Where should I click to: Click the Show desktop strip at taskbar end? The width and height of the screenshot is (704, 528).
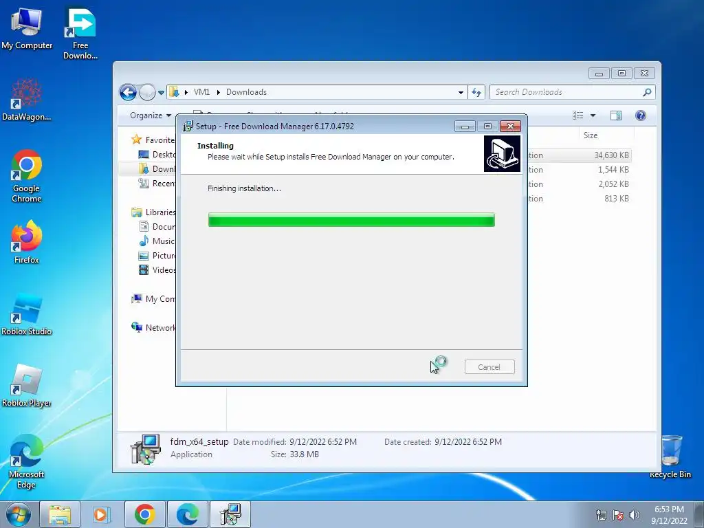coord(699,514)
